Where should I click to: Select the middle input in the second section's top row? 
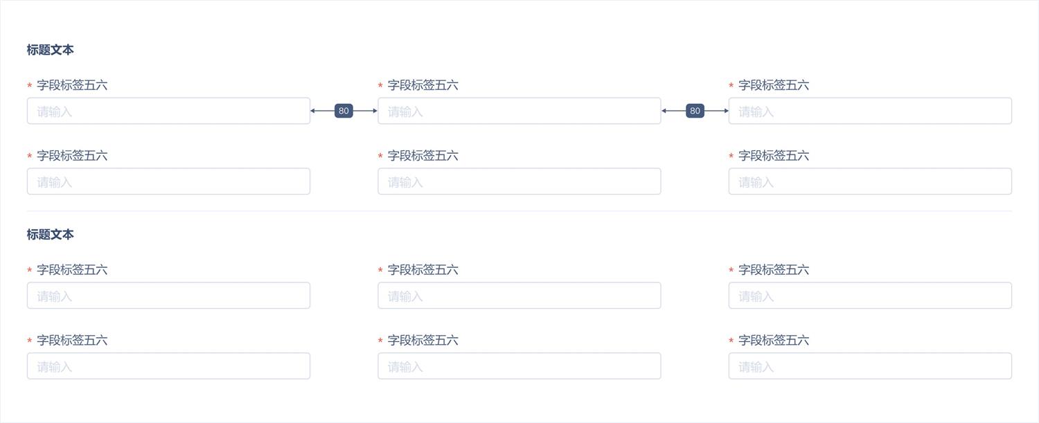[x=519, y=296]
